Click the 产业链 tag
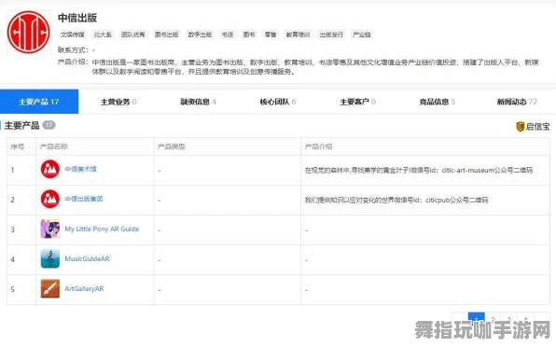This screenshot has height=347, width=556. tap(362, 35)
